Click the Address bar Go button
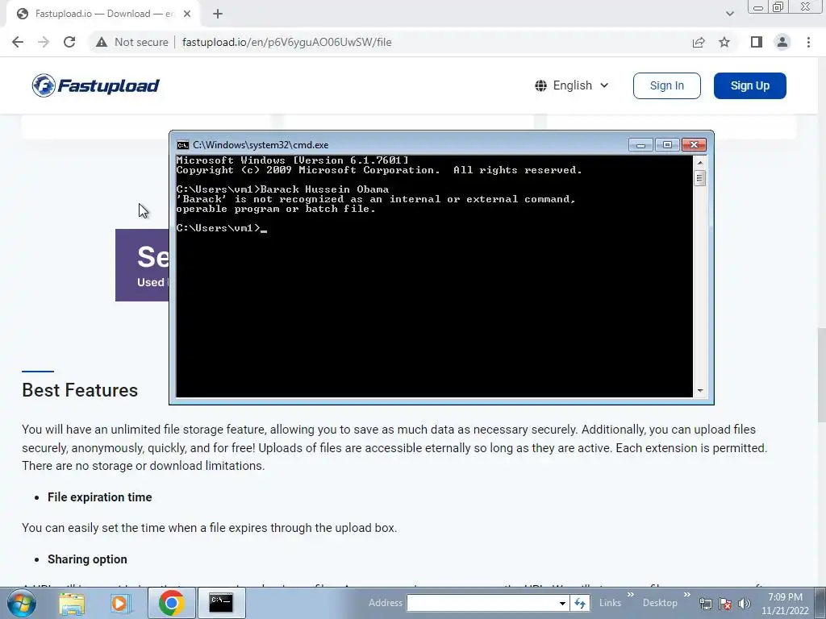 (580, 603)
